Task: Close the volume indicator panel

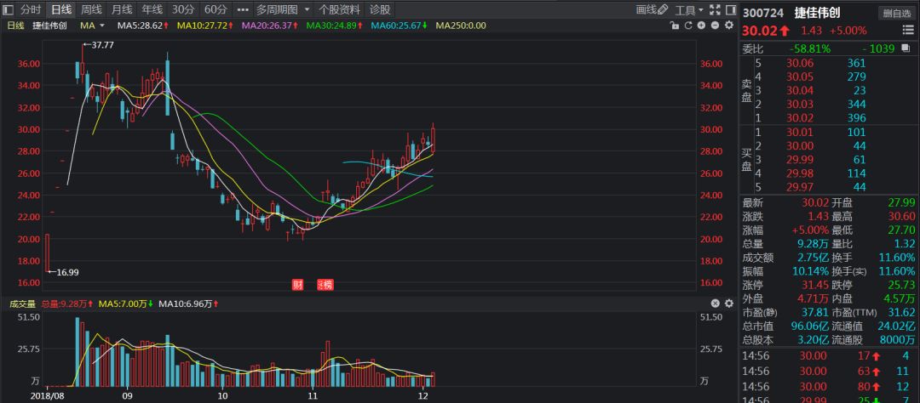Action: point(715,304)
